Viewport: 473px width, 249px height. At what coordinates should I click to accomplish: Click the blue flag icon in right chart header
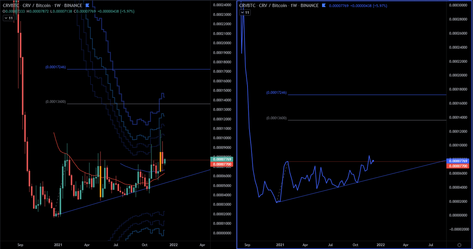tap(324, 6)
